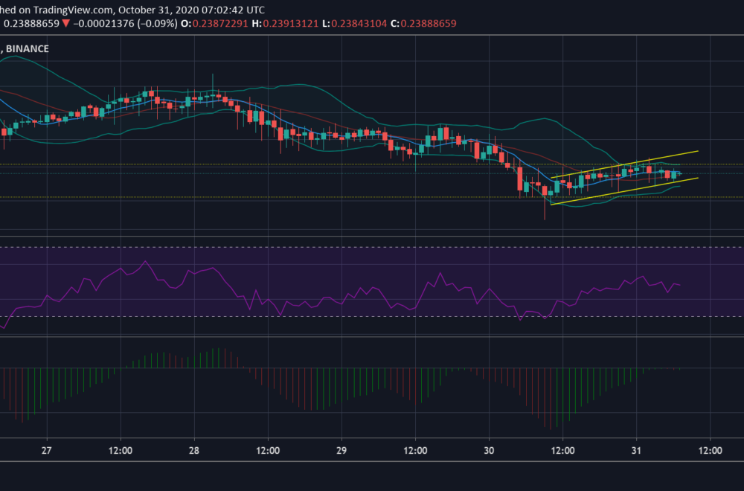Image resolution: width=744 pixels, height=491 pixels.
Task: Click the price change −0.00021376 (−0.09%)
Action: (x=125, y=23)
